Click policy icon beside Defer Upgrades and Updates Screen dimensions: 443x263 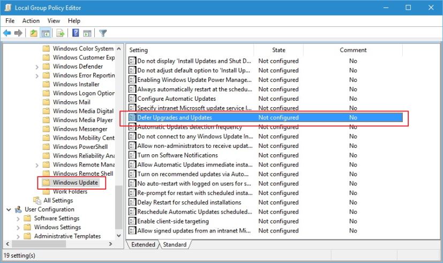coord(132,117)
